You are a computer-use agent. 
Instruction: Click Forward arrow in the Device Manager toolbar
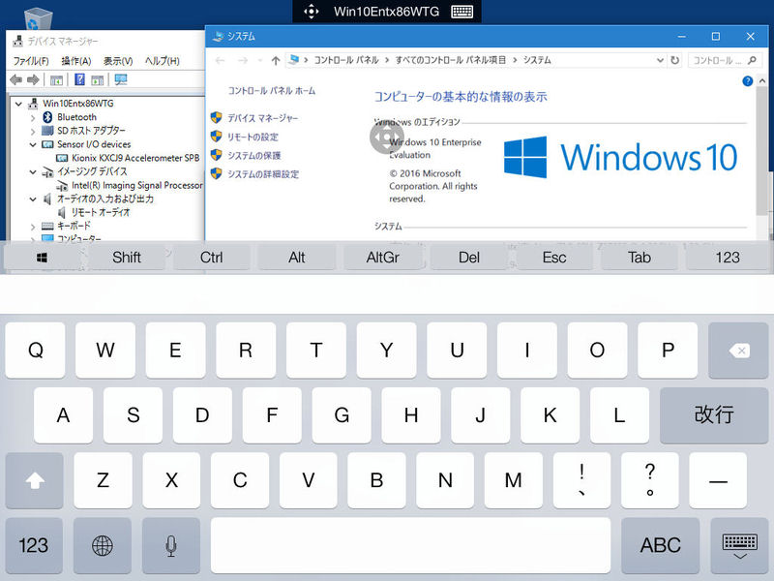tap(33, 79)
